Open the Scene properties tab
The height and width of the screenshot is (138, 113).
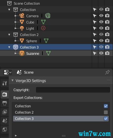(5, 121)
